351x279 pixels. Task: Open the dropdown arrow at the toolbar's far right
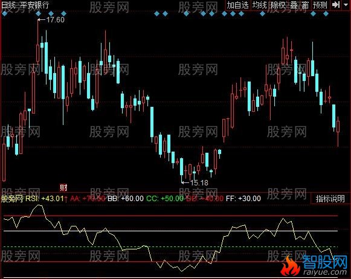[346, 5]
